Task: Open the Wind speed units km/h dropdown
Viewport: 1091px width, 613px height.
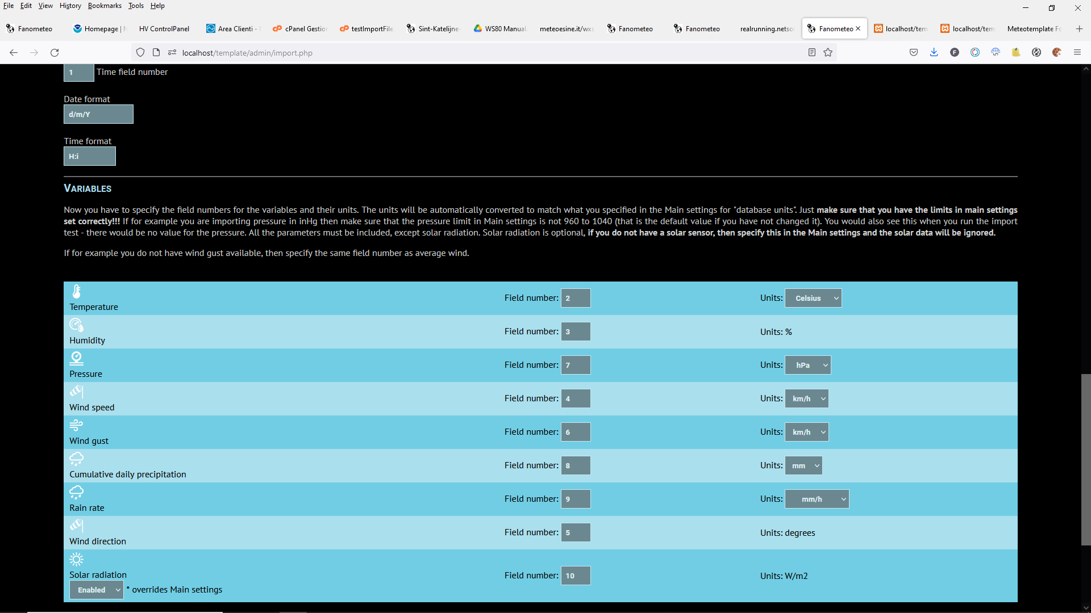Action: click(806, 398)
